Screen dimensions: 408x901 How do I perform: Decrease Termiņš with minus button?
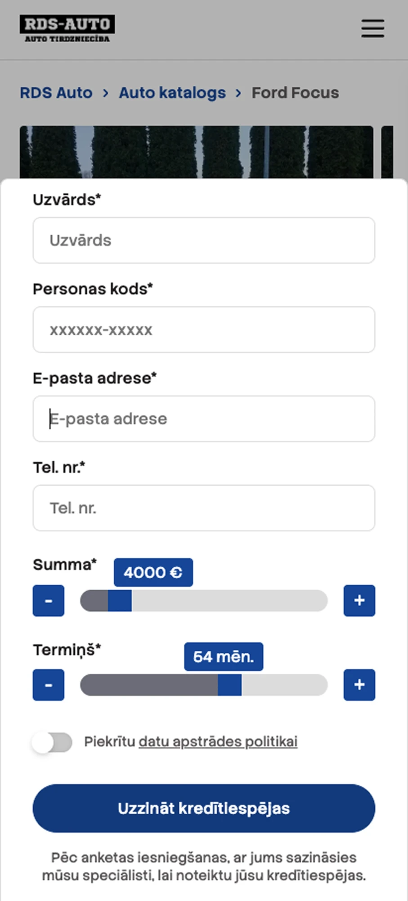(x=49, y=685)
